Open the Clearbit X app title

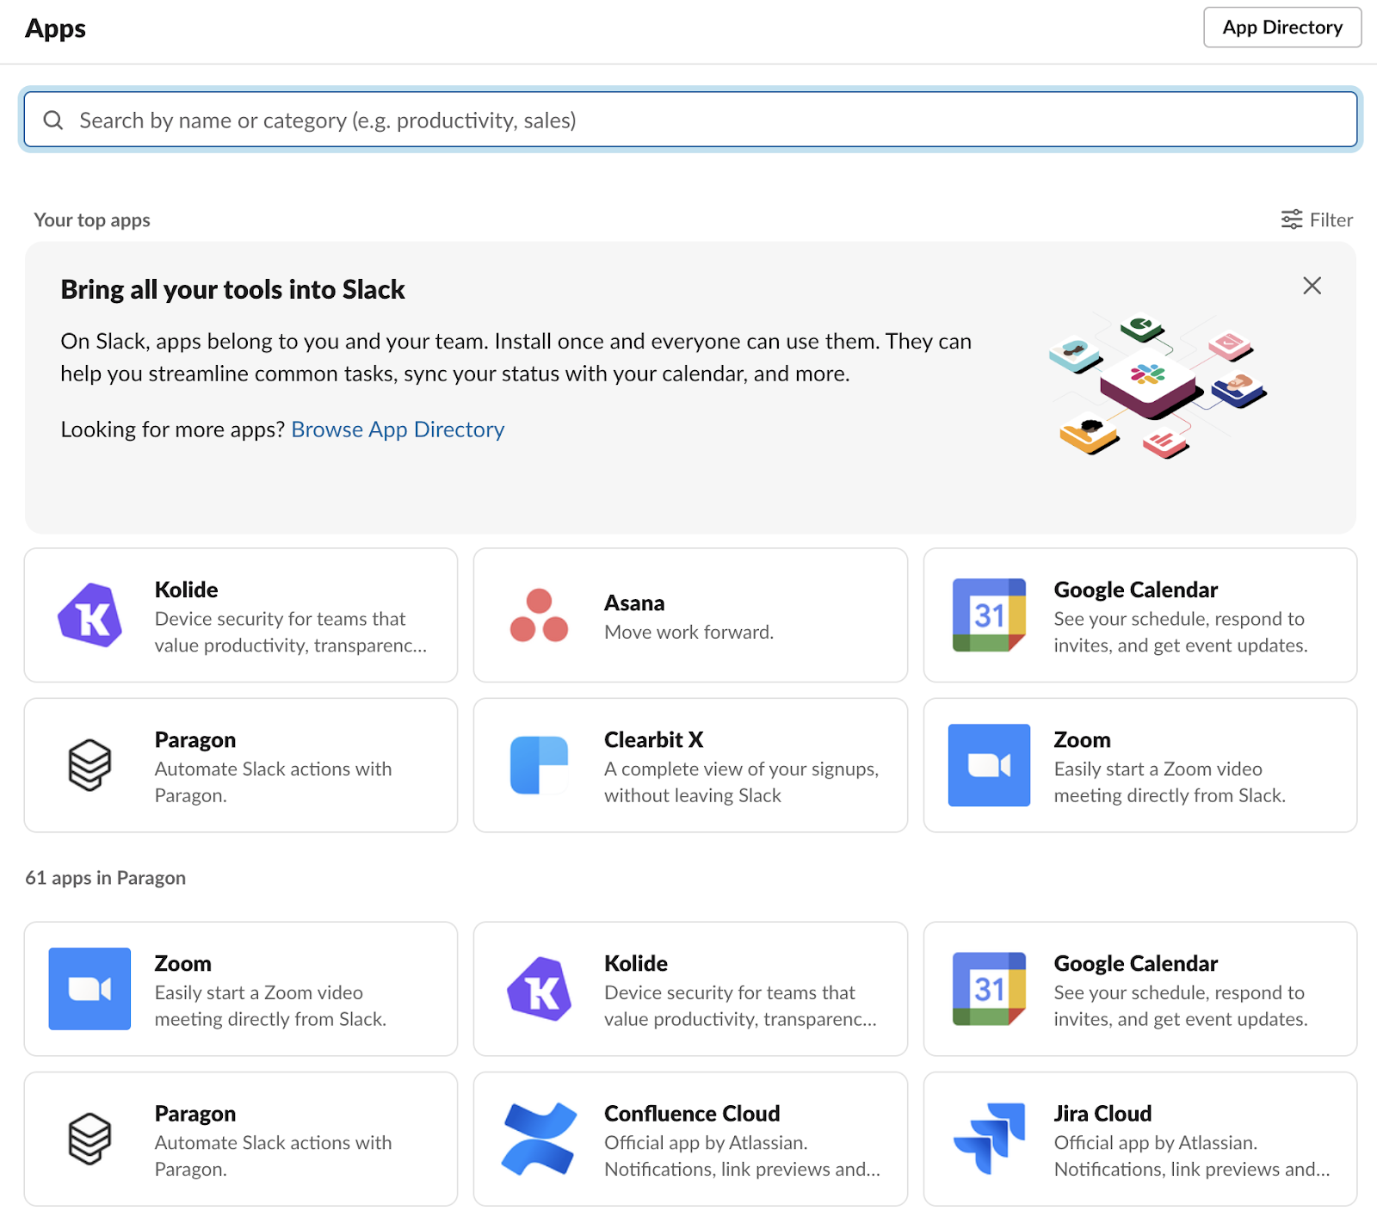point(654,740)
